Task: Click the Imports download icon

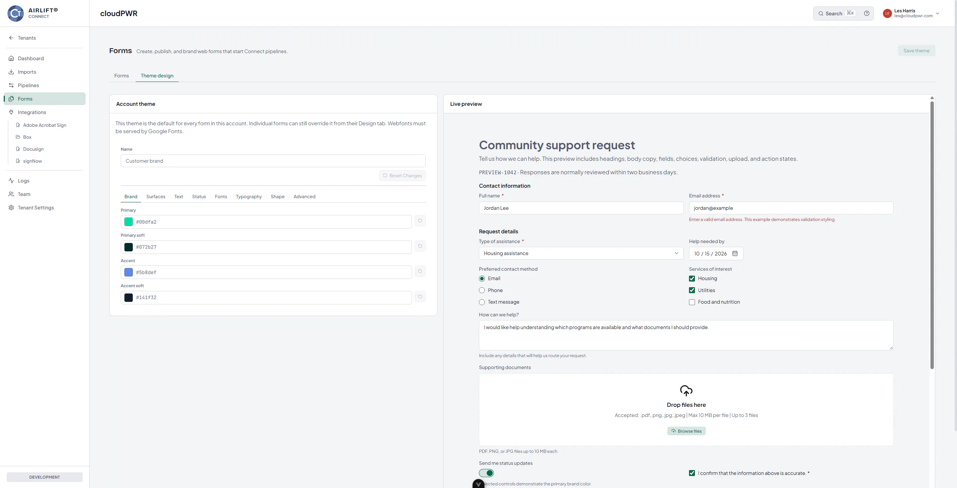Action: (11, 72)
